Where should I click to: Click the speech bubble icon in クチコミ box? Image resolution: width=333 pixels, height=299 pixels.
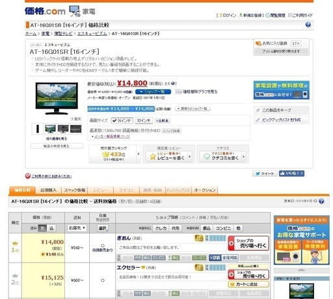point(207,157)
